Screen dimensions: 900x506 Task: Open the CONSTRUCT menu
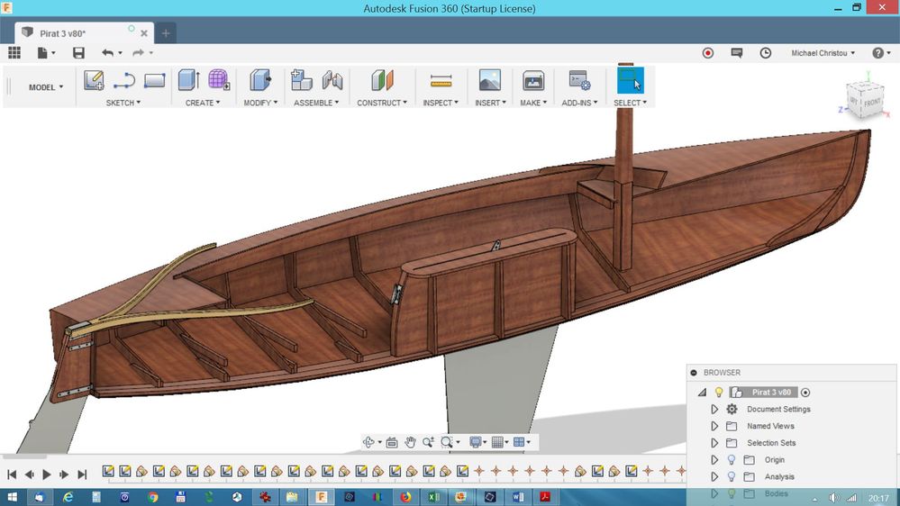(382, 103)
